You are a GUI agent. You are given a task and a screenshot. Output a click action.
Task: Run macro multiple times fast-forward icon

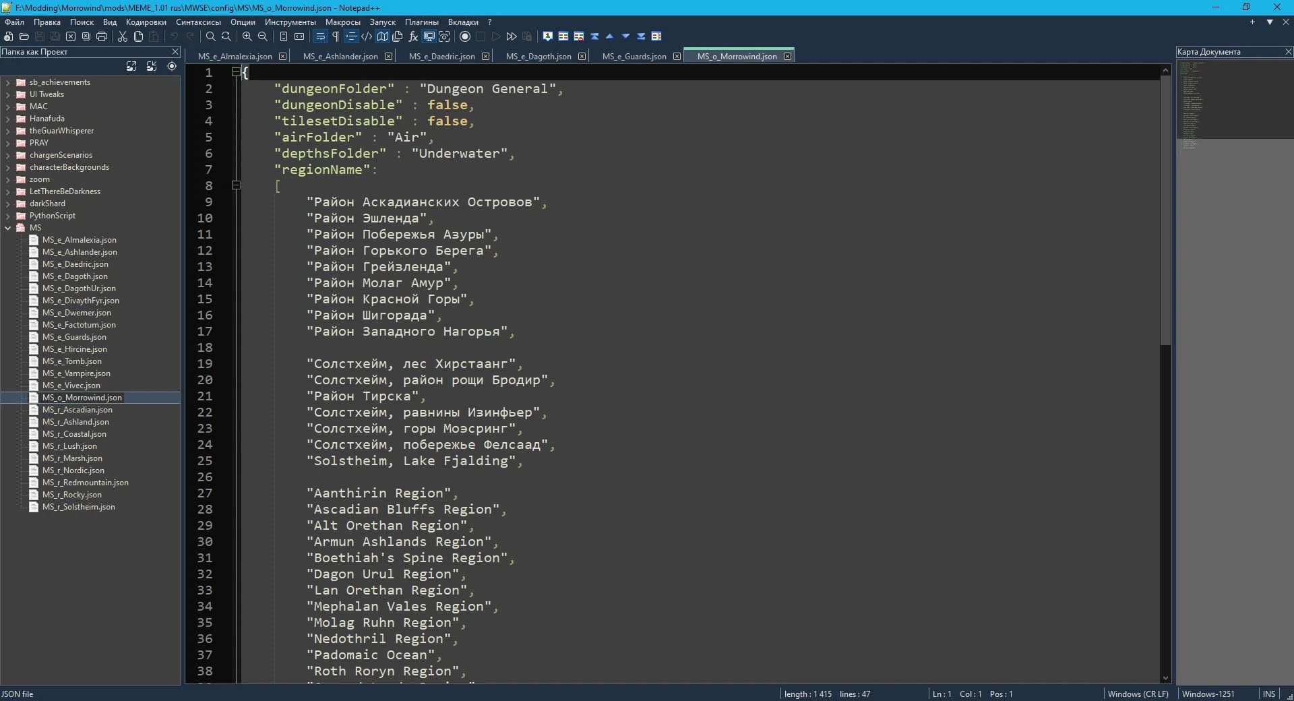pyautogui.click(x=512, y=36)
